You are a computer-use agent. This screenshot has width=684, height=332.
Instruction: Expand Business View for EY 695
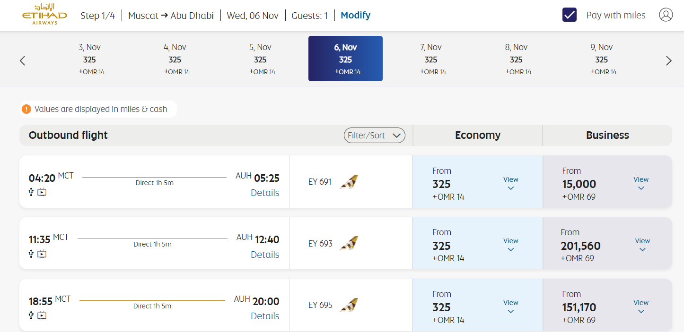640,306
